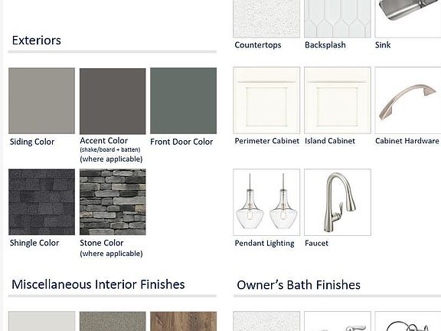Click the Faucet product image
Screen dimensions: 441x331
pyautogui.click(x=337, y=202)
